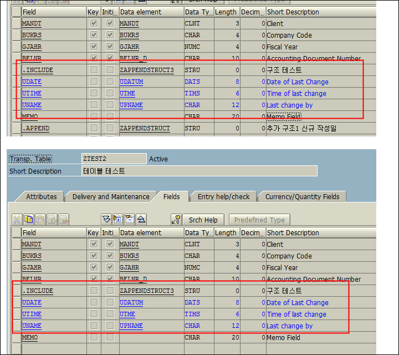399x355 pixels.
Task: Click .INCLUDE field in upper list
Action: (x=38, y=70)
